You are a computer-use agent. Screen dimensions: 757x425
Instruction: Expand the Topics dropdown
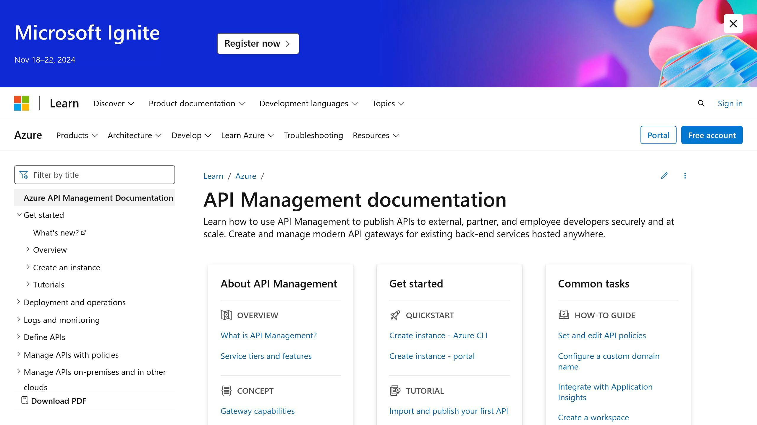pos(388,104)
